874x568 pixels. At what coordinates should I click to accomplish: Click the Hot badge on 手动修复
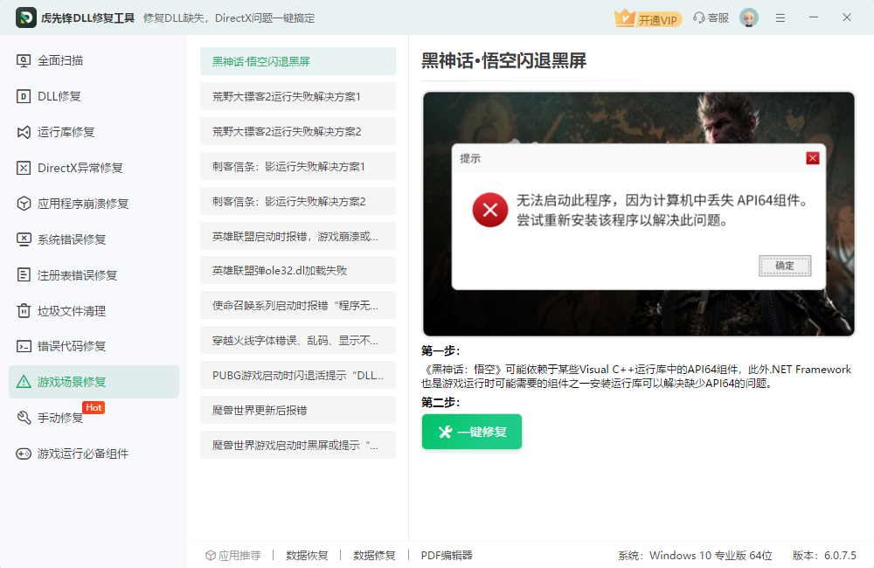point(94,407)
